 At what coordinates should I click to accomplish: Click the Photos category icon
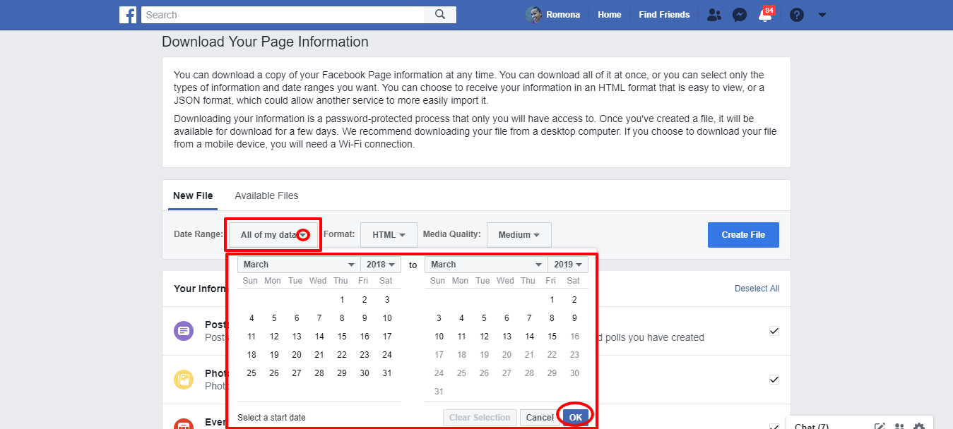tap(184, 380)
